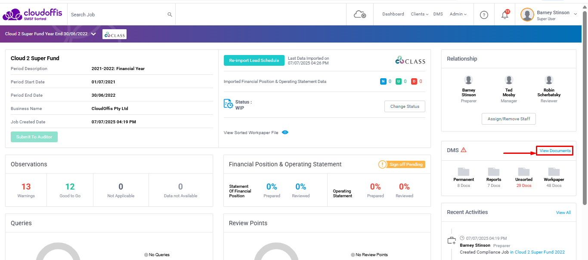View the sorted workpaper file eye icon

point(285,132)
